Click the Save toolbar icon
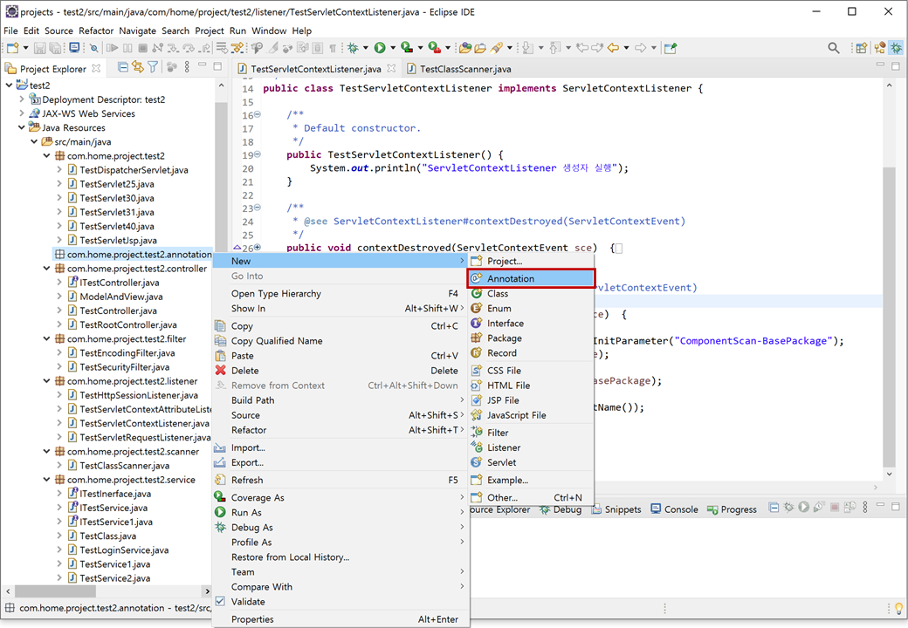The image size is (908, 628). tap(39, 48)
